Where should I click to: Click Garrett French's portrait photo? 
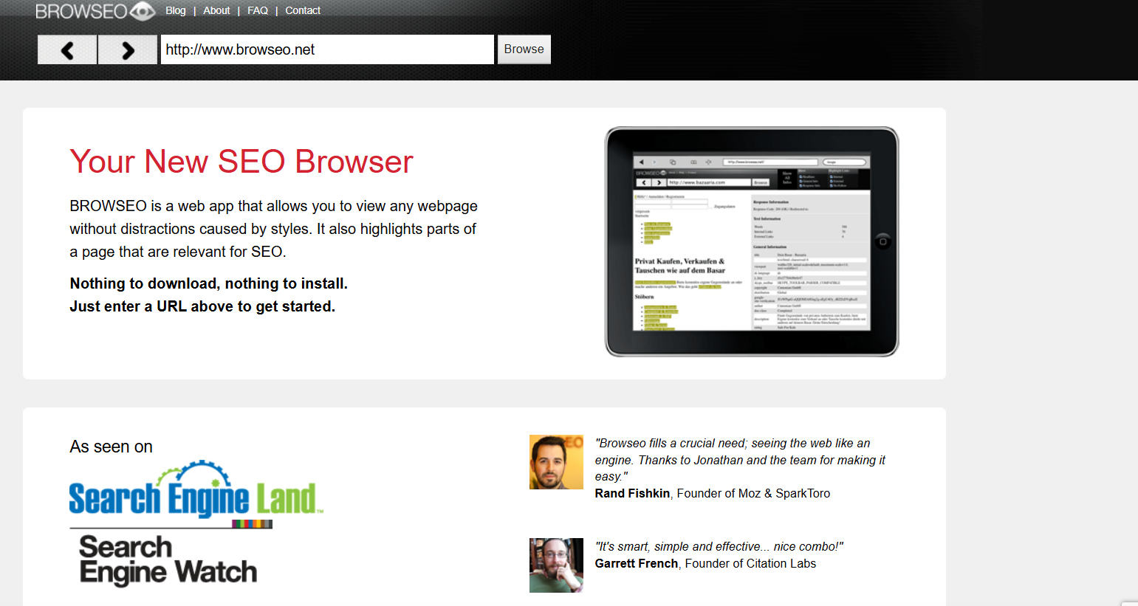pos(556,565)
